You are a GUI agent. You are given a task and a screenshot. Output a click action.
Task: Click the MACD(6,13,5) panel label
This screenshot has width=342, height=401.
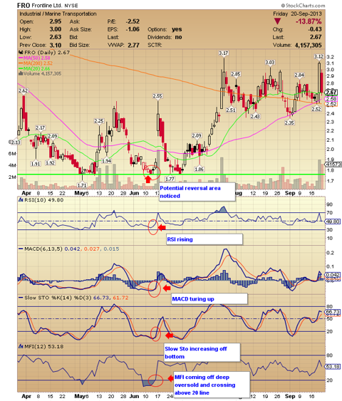[x=43, y=249]
